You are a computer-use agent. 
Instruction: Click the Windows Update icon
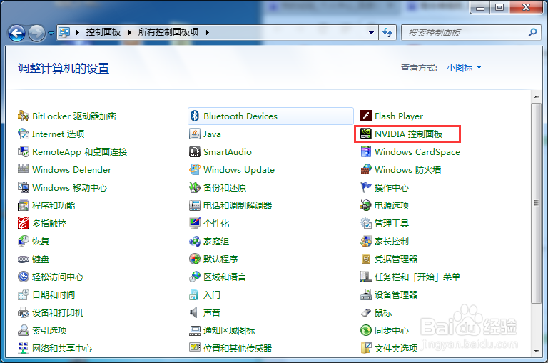195,169
